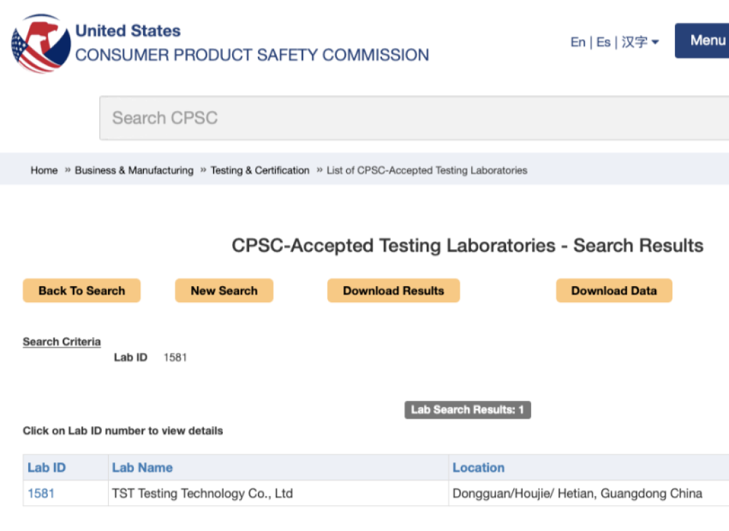Sort results by Location header

coord(478,468)
